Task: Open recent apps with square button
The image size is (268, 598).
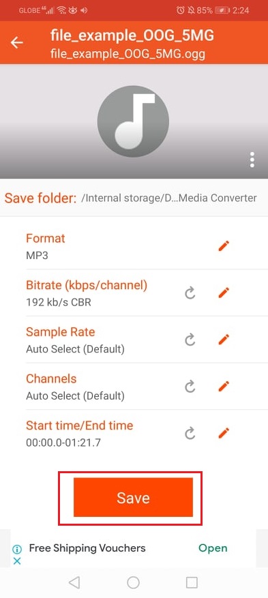Action: (192, 582)
